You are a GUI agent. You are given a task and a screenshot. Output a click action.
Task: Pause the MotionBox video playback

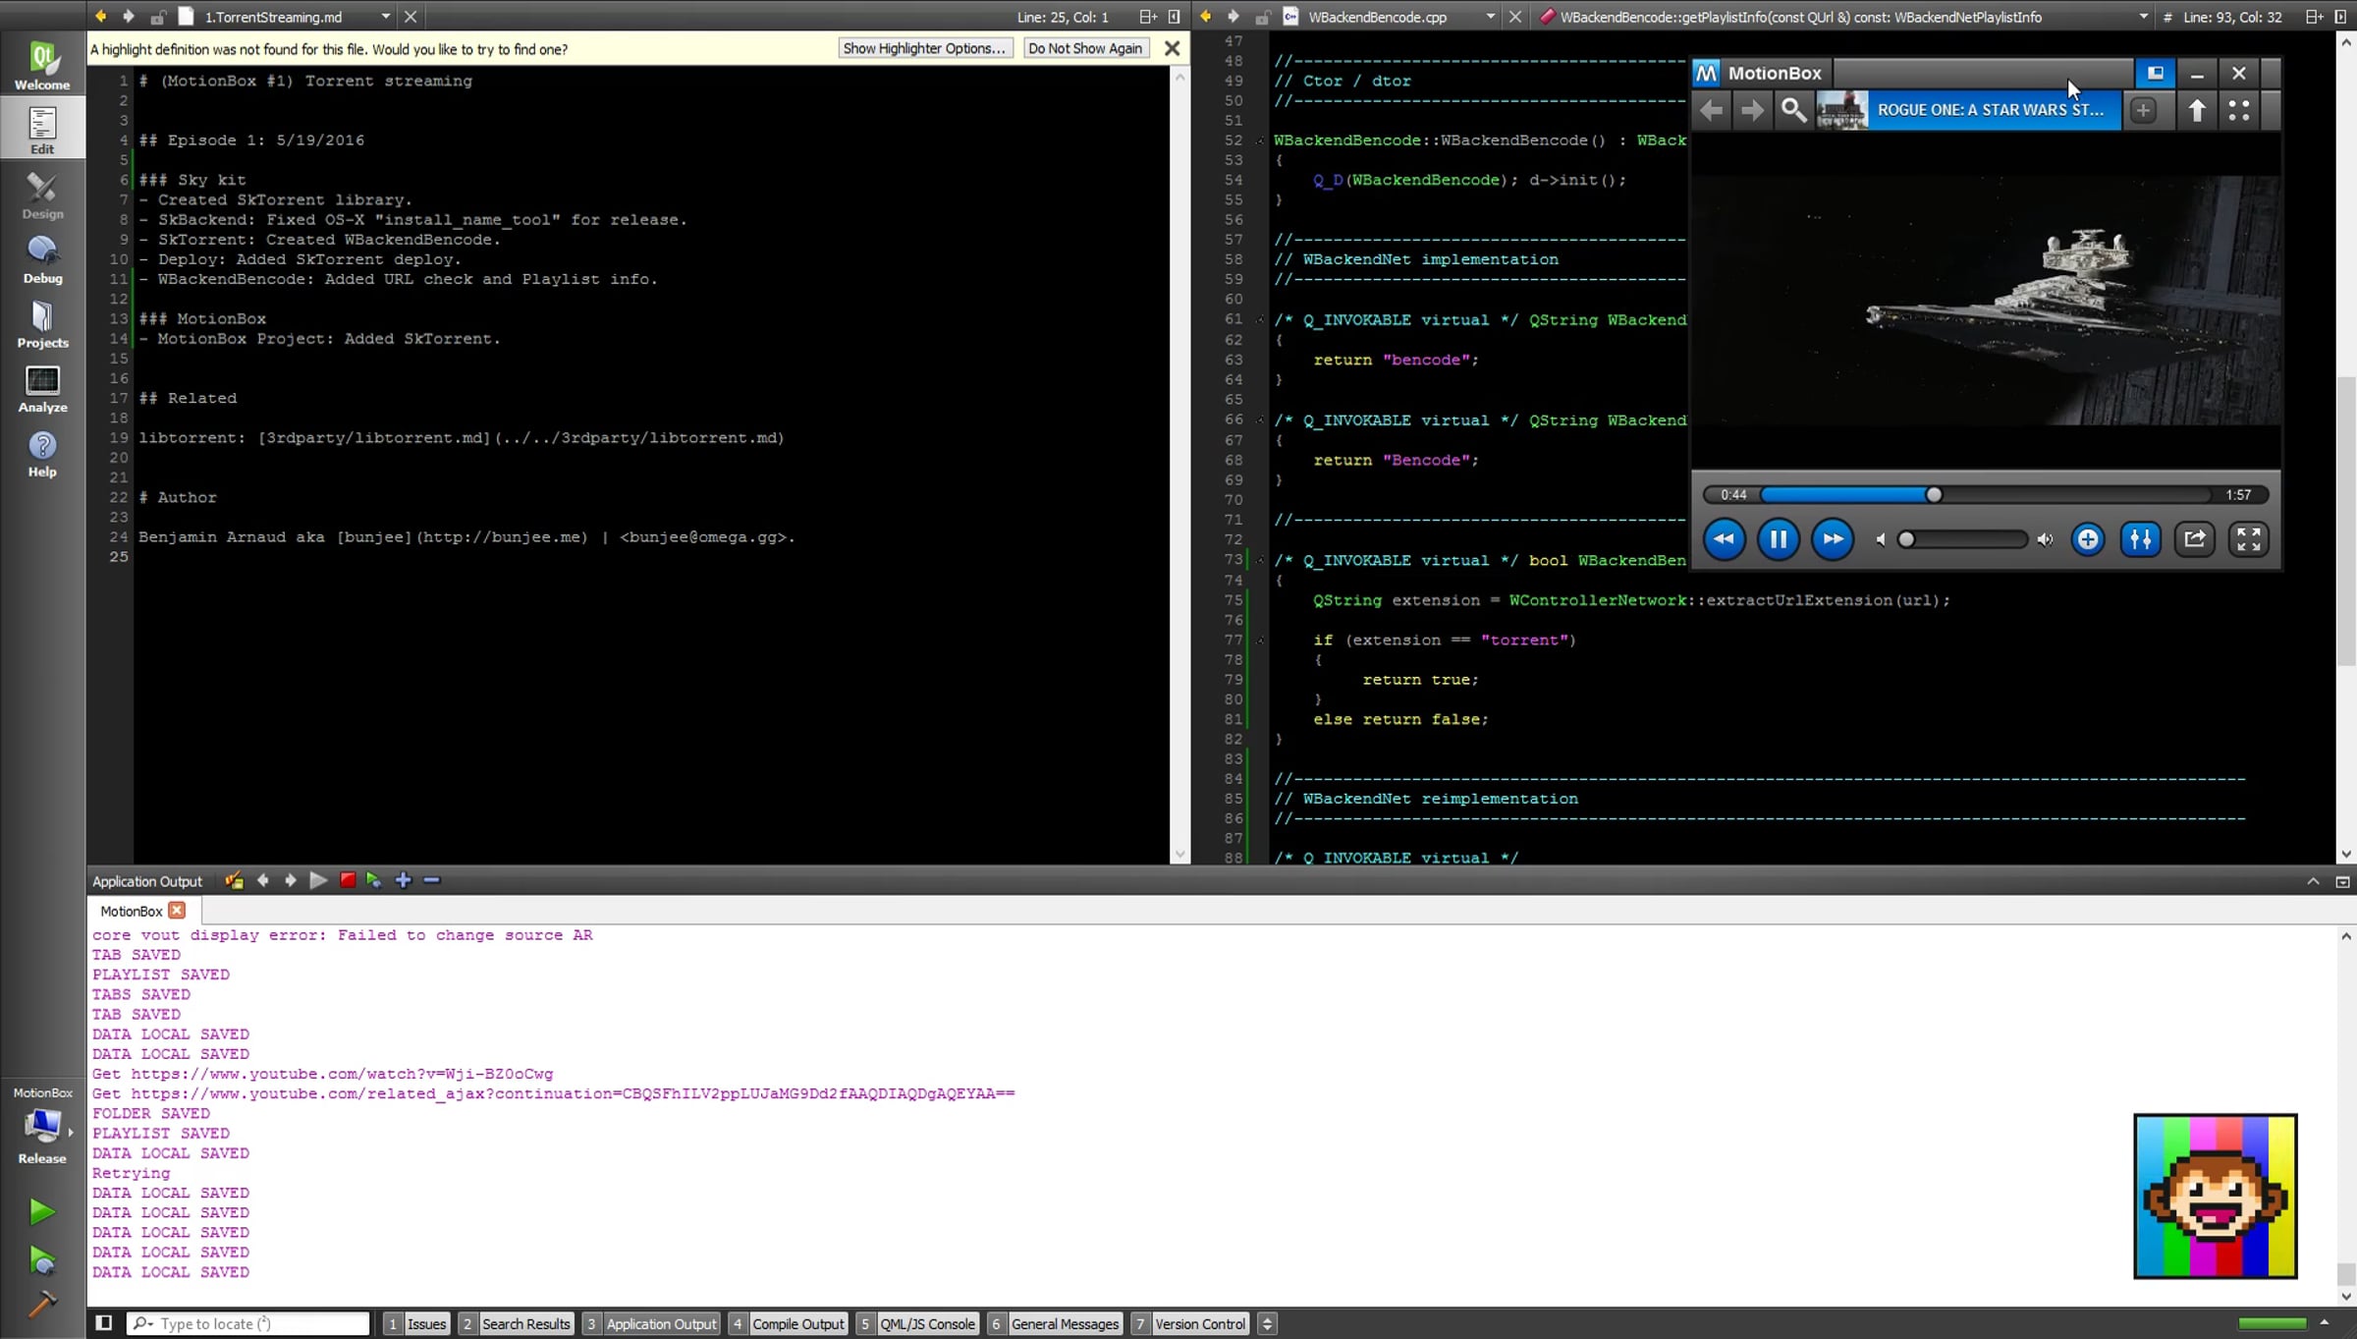tap(1778, 538)
